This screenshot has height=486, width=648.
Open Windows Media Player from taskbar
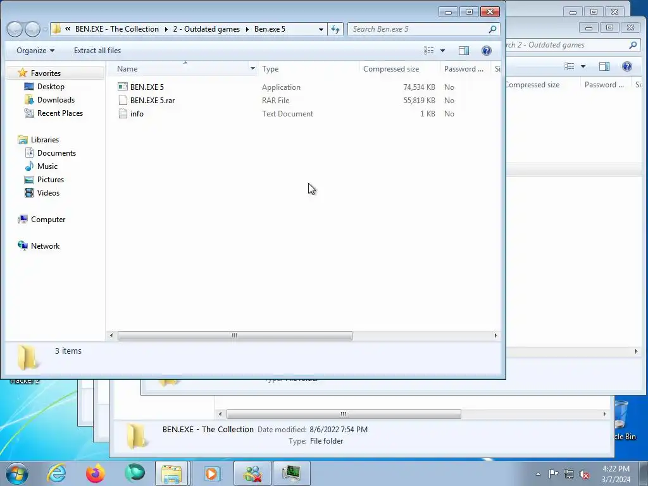[211, 473]
